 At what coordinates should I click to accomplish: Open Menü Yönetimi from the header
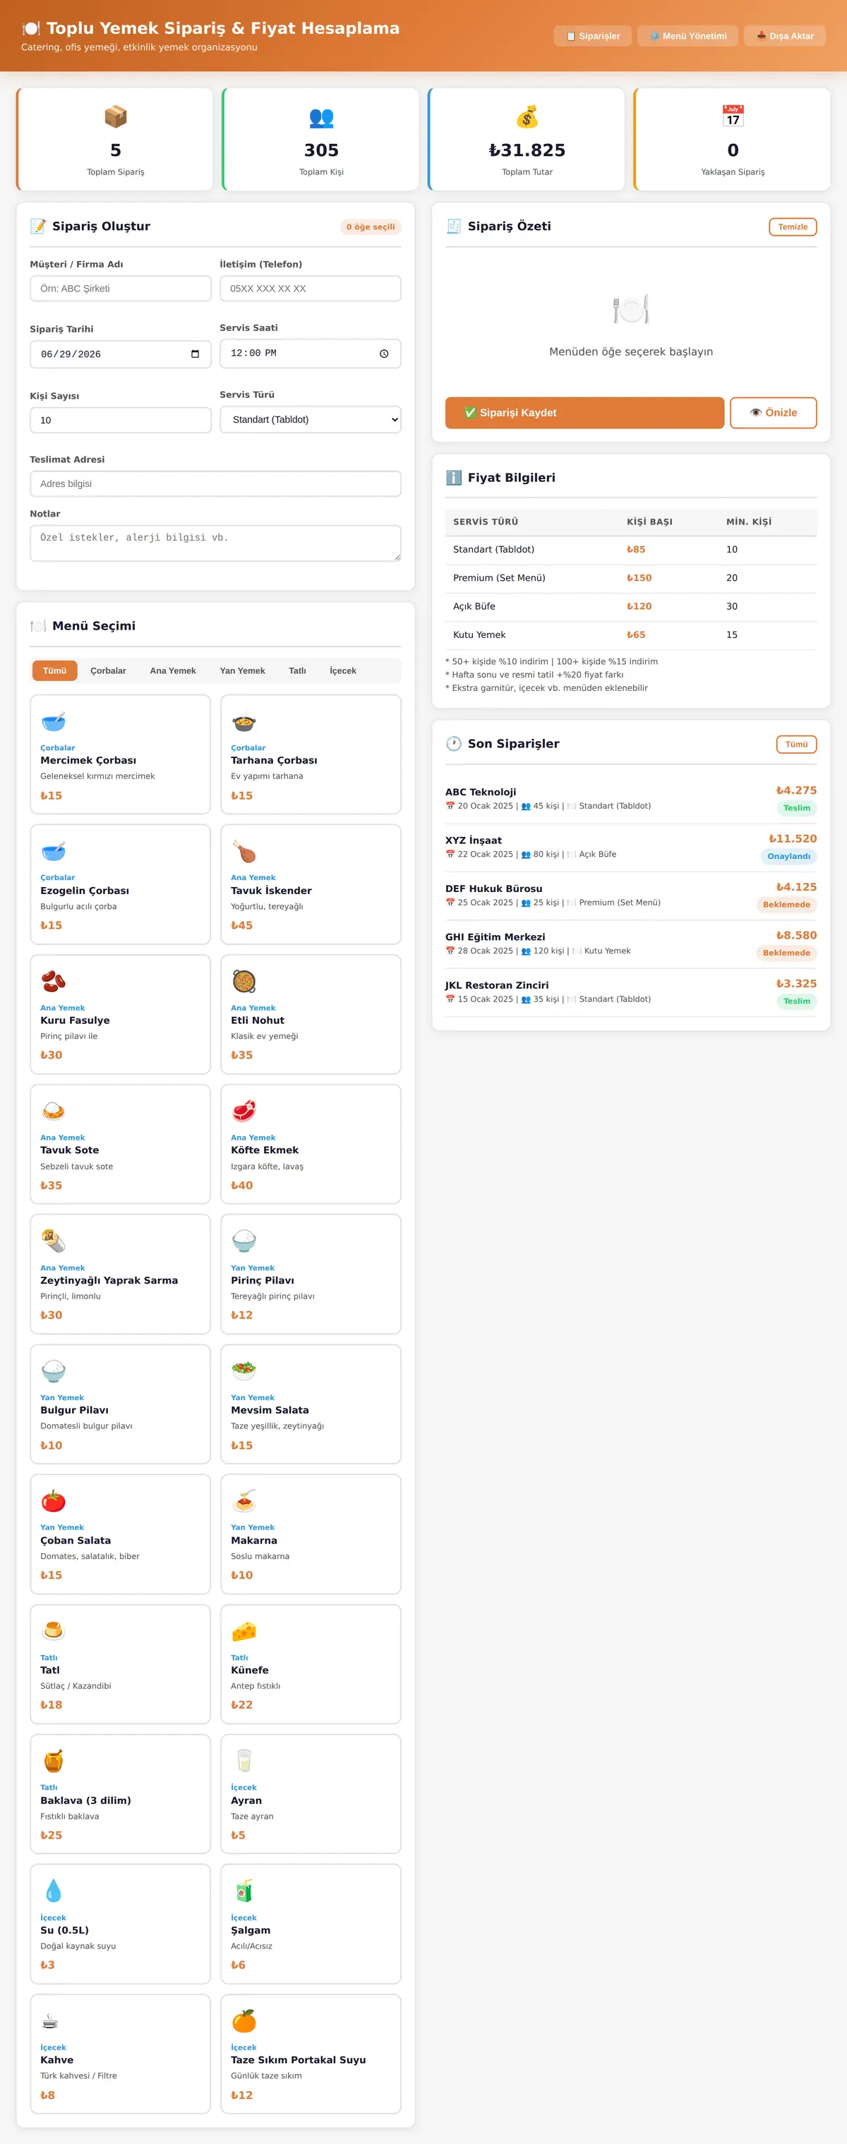pos(687,36)
